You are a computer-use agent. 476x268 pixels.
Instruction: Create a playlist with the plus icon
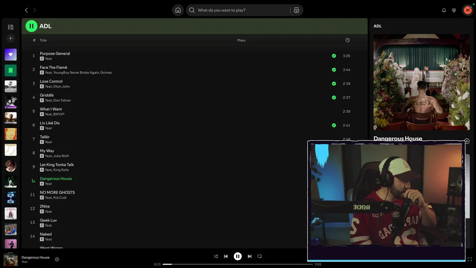(10, 38)
